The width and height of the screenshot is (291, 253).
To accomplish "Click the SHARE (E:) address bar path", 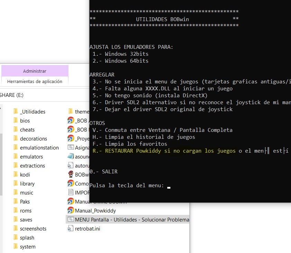I will (11, 95).
